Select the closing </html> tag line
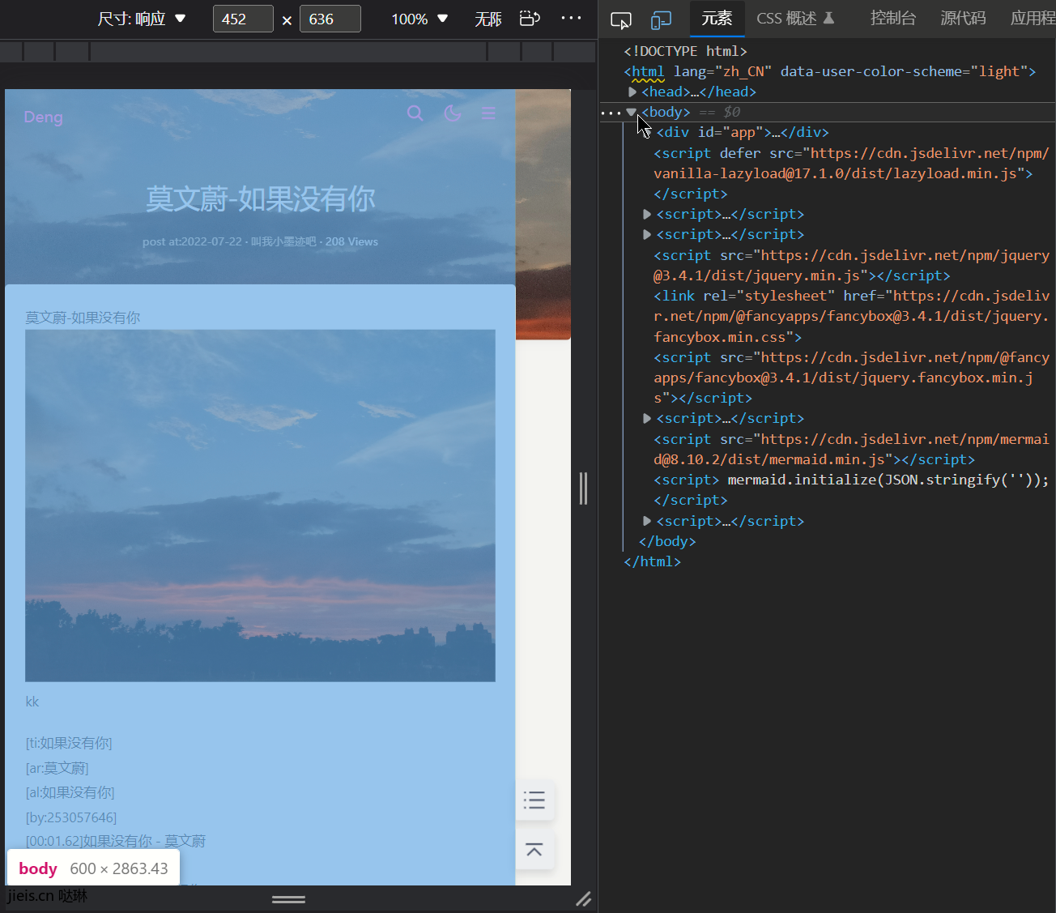This screenshot has width=1056, height=913. (x=653, y=561)
